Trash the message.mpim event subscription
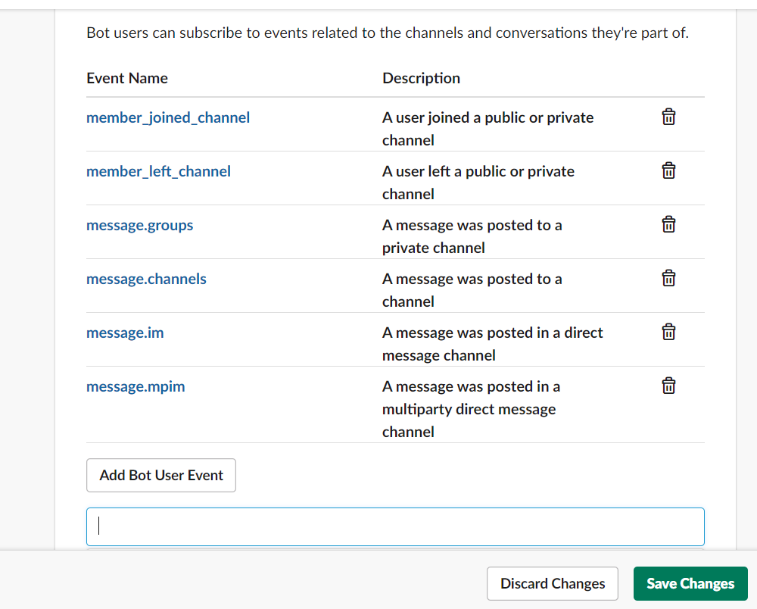Screen dimensions: 757x609 click(668, 386)
